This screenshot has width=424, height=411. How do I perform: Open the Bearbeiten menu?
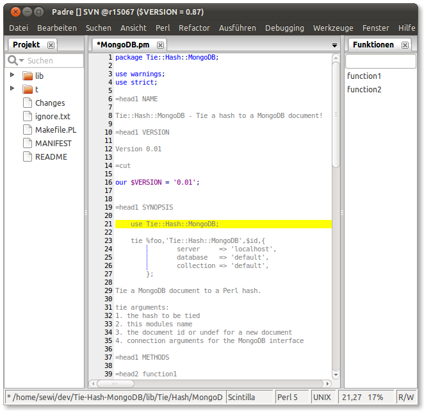(57, 28)
